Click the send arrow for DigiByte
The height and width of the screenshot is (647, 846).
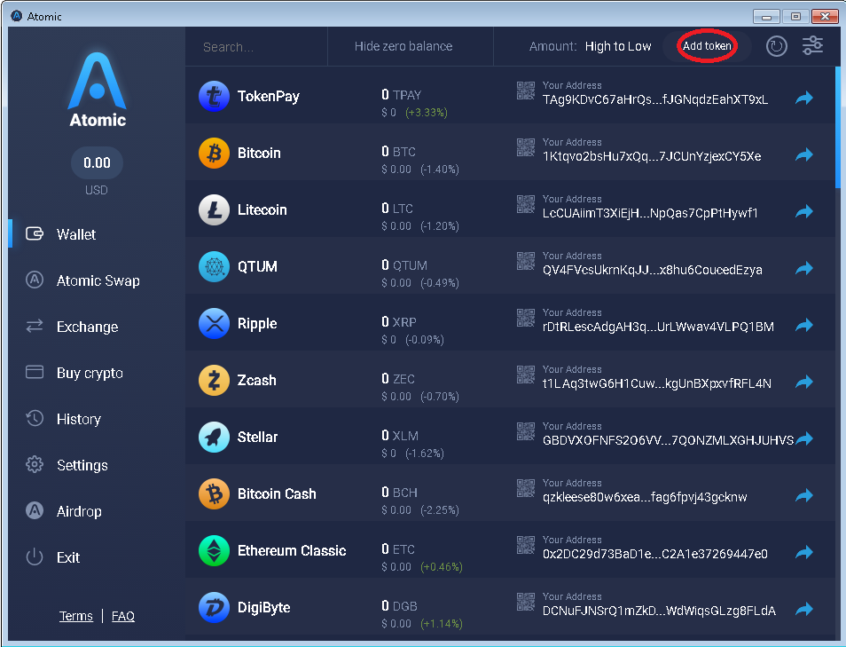coord(804,609)
